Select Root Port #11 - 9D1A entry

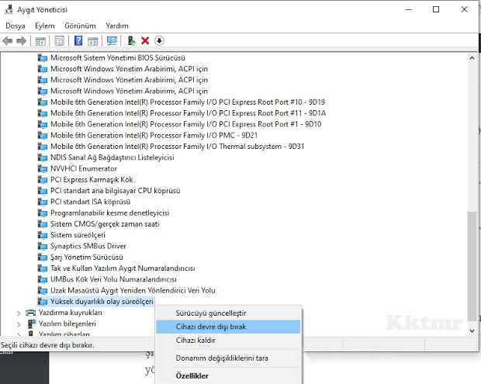pos(188,113)
